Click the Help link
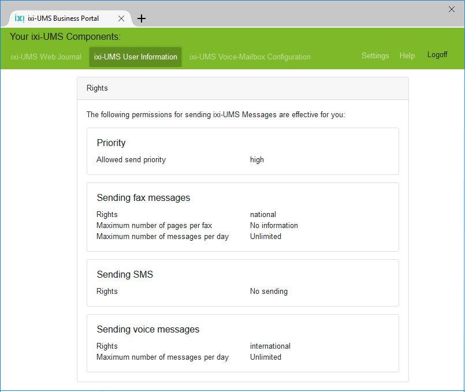The height and width of the screenshot is (392, 465). (x=407, y=55)
